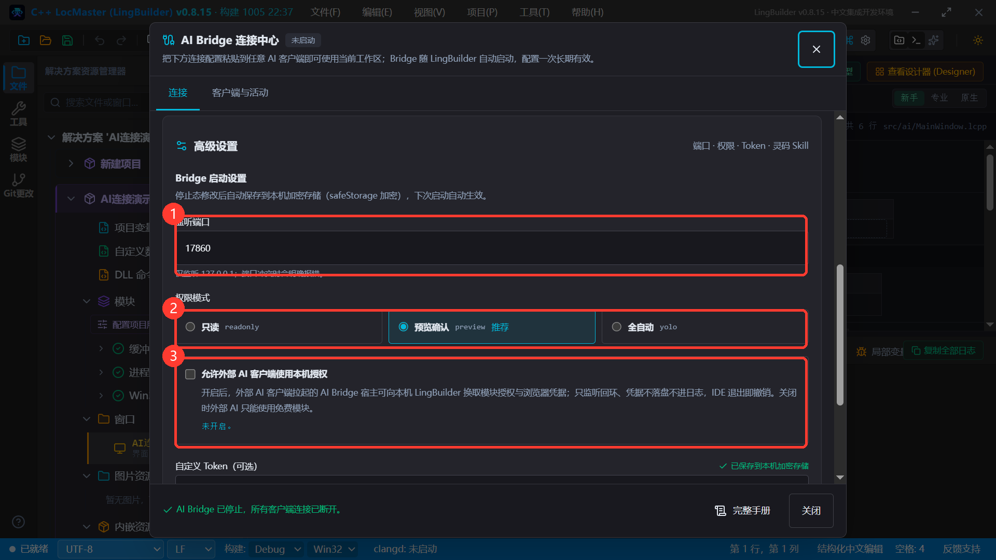This screenshot has width=996, height=560.
Task: Click the undo arrow icon
Action: (x=100, y=40)
